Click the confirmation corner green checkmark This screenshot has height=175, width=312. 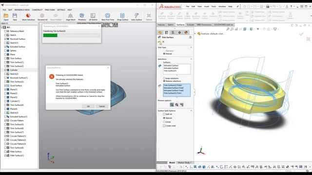(x=301, y=34)
